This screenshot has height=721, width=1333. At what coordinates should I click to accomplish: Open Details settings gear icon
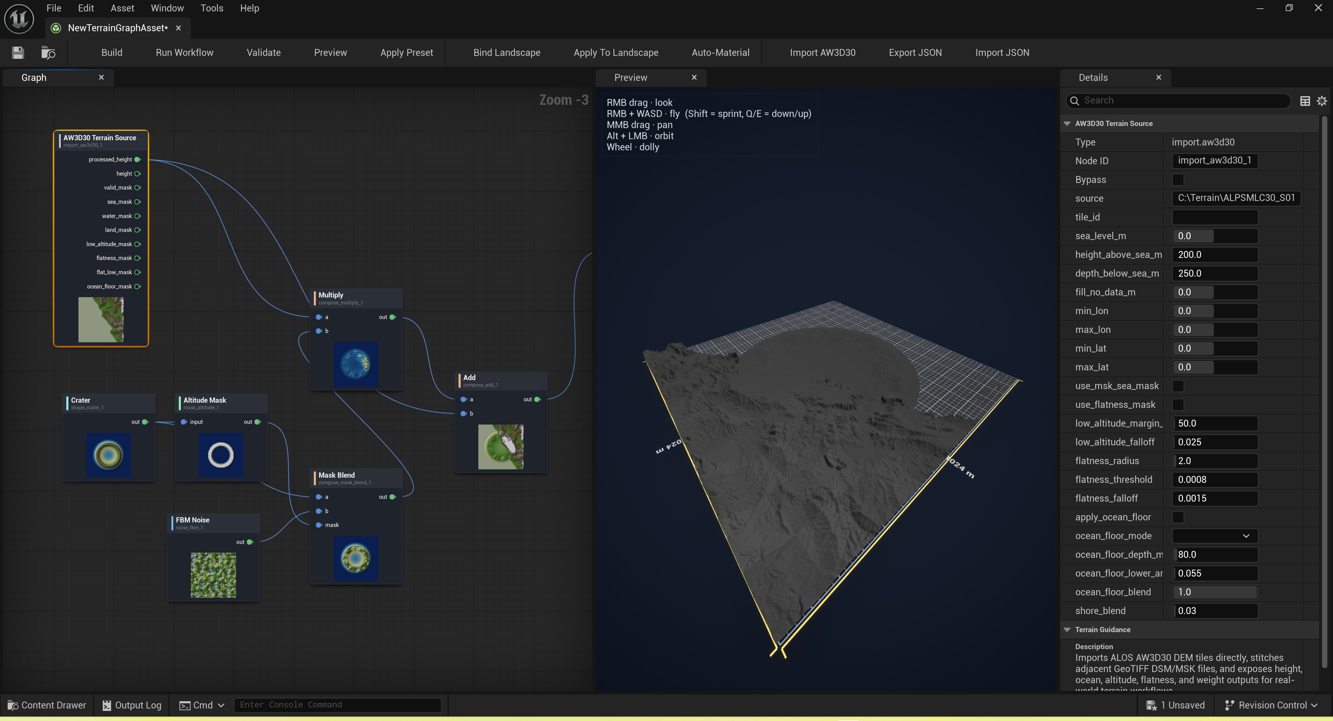[x=1322, y=101]
